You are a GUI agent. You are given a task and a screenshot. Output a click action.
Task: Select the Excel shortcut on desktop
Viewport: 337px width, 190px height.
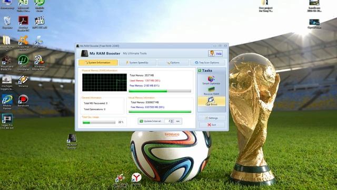(x=23, y=6)
